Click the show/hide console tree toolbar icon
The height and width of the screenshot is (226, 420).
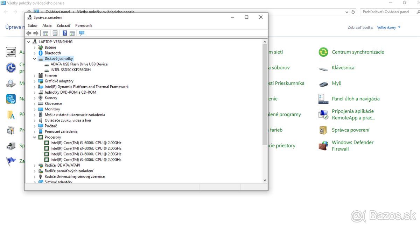pyautogui.click(x=45, y=33)
